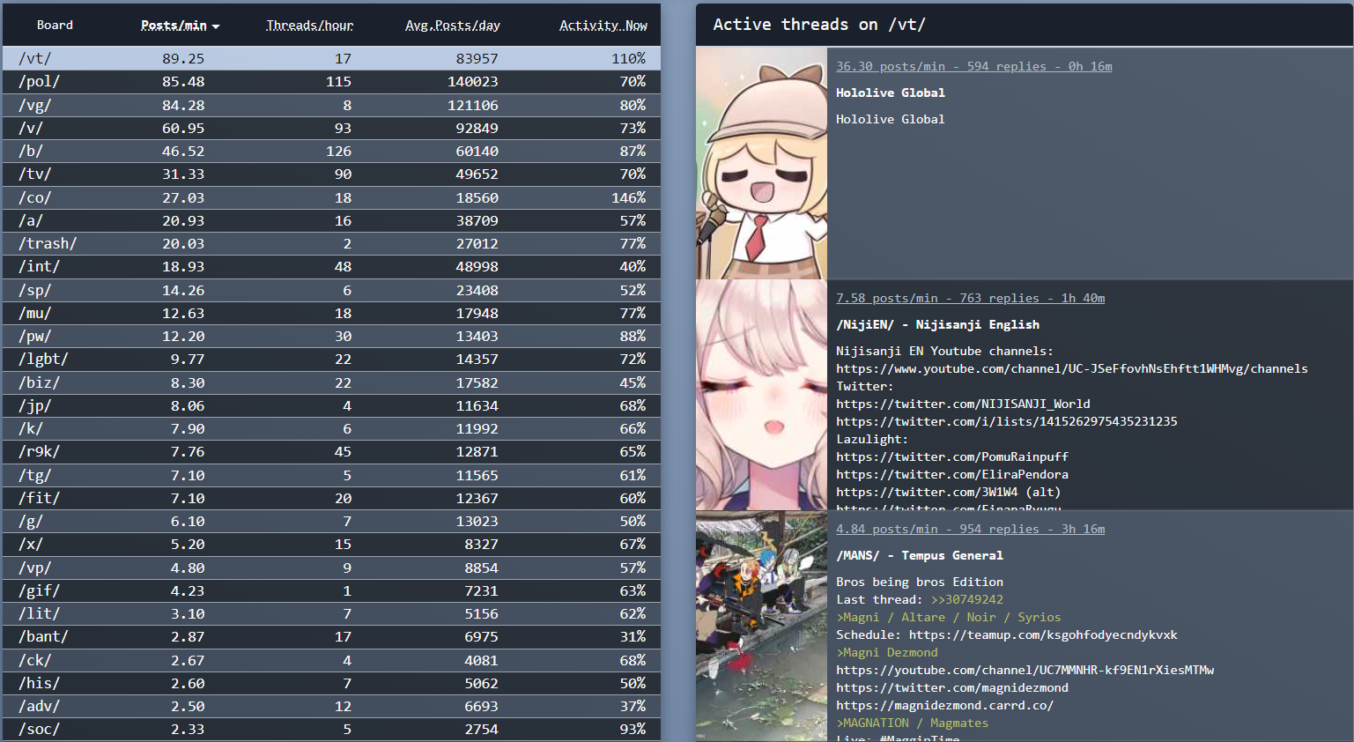Viewport: 1354px width, 742px height.
Task: Select the /b/ board row
Action: coord(331,151)
